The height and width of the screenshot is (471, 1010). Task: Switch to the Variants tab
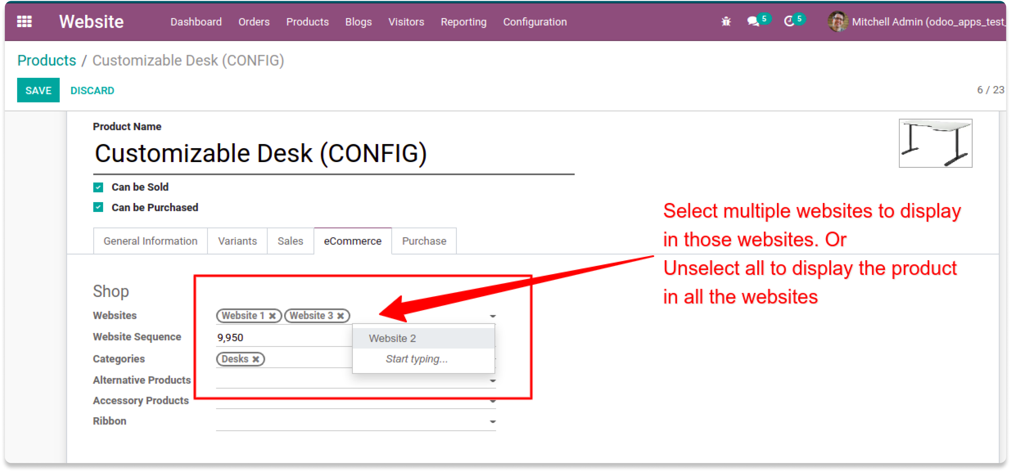tap(237, 241)
